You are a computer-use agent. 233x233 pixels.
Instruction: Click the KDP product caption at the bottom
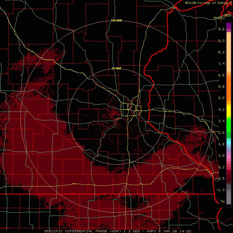click(118, 231)
